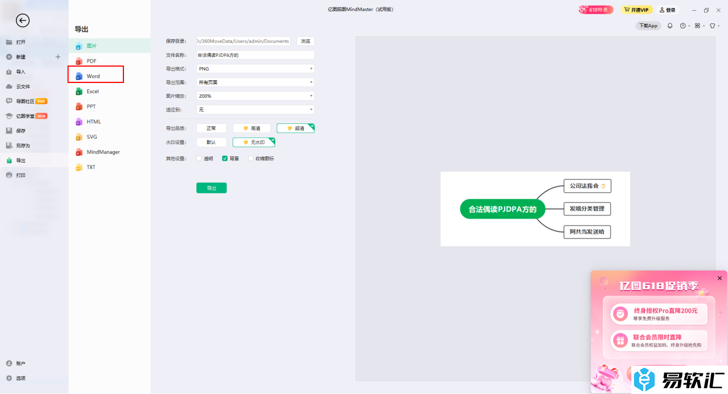The height and width of the screenshot is (394, 728).
Task: Open the 联合会员限时直降 offer
Action: pyautogui.click(x=659, y=341)
